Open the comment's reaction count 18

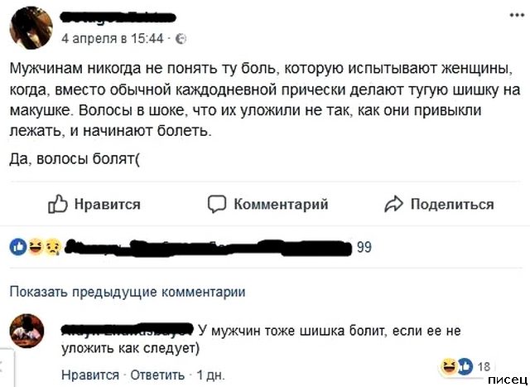pos(484,365)
